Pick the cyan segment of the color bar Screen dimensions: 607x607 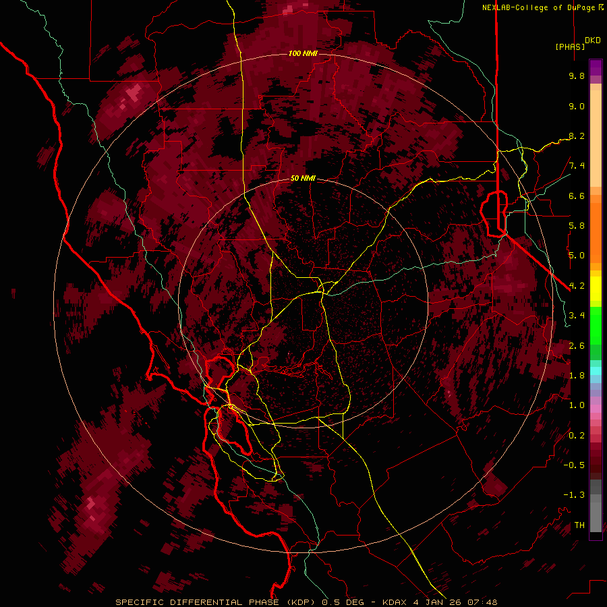click(596, 371)
